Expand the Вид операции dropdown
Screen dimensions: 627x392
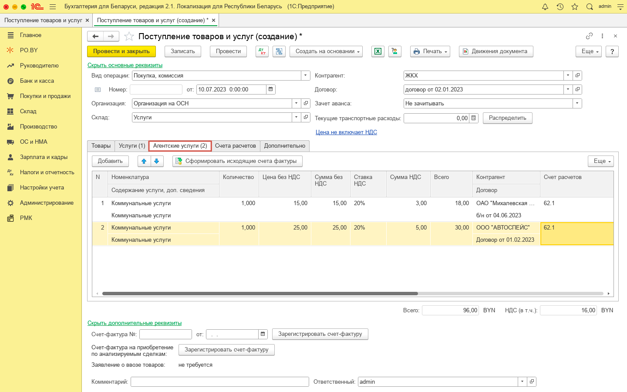click(x=306, y=75)
